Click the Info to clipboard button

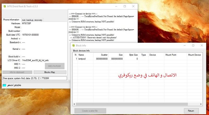pos(17,72)
